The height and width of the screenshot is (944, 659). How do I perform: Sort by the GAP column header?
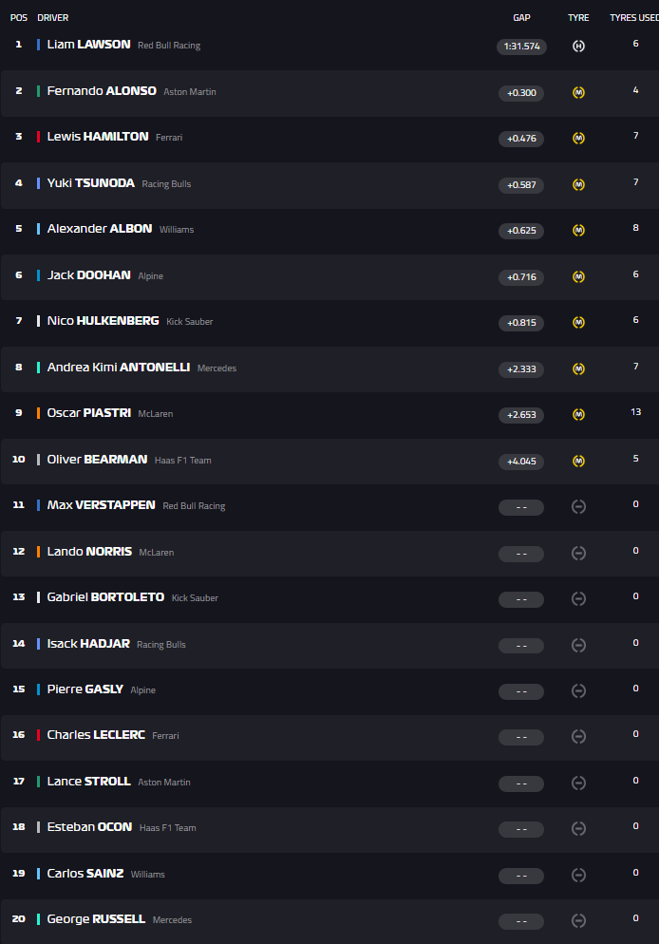(521, 18)
